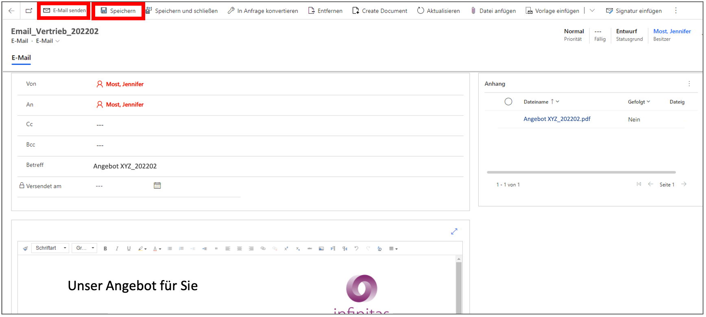Screen dimensions: 706x317
Task: Toggle bold formatting
Action: coord(105,248)
